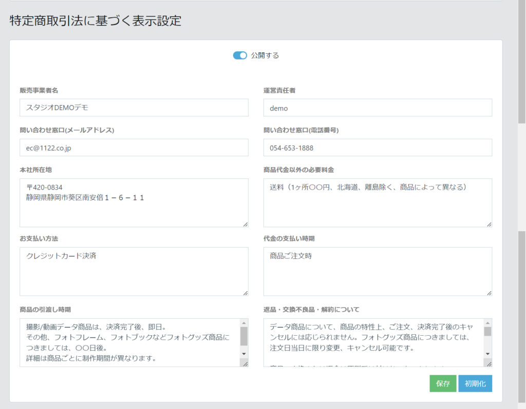The width and height of the screenshot is (526, 409).
Task: Click inside the 商品の引渡し時期 textarea
Action: 128,342
